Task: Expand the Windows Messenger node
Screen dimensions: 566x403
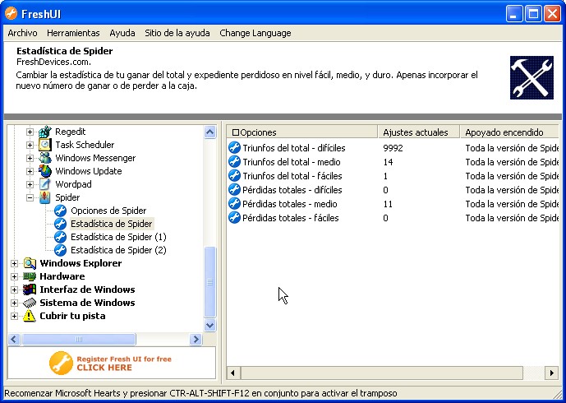Action: pos(30,158)
